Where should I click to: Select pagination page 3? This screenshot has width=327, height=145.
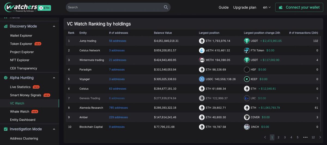click(x=285, y=137)
